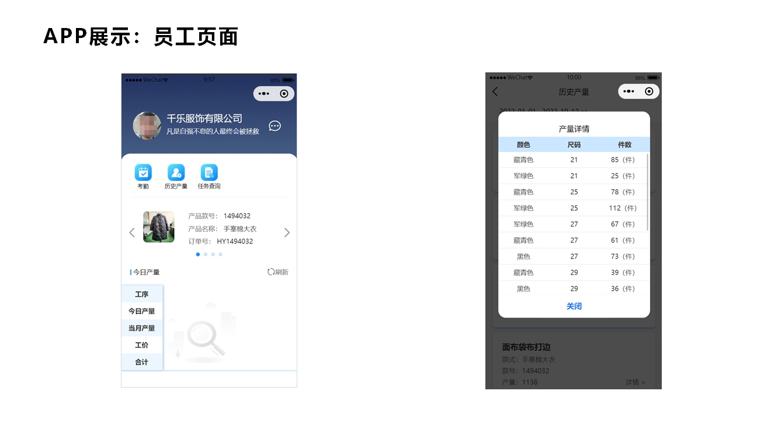Tap the blurred user avatar

[x=147, y=126]
